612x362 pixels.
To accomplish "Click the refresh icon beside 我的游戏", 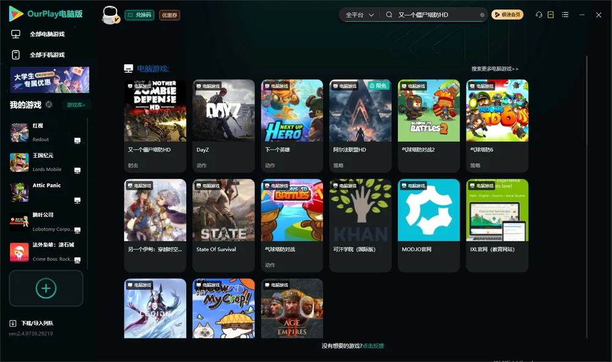I will [49, 105].
